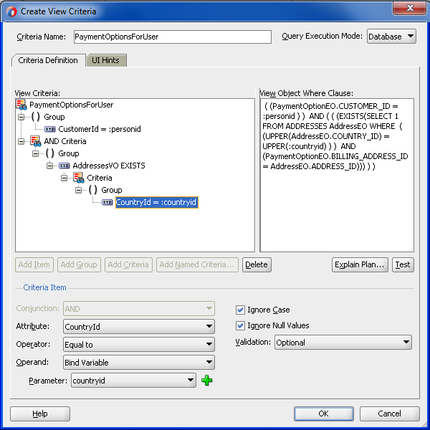Screen dimensions: 430x430
Task: Toggle the Ignore Null Values checkbox
Action: (x=240, y=325)
